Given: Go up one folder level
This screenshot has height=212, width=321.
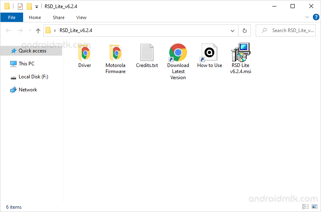Looking at the screenshot, I should pyautogui.click(x=38, y=31).
